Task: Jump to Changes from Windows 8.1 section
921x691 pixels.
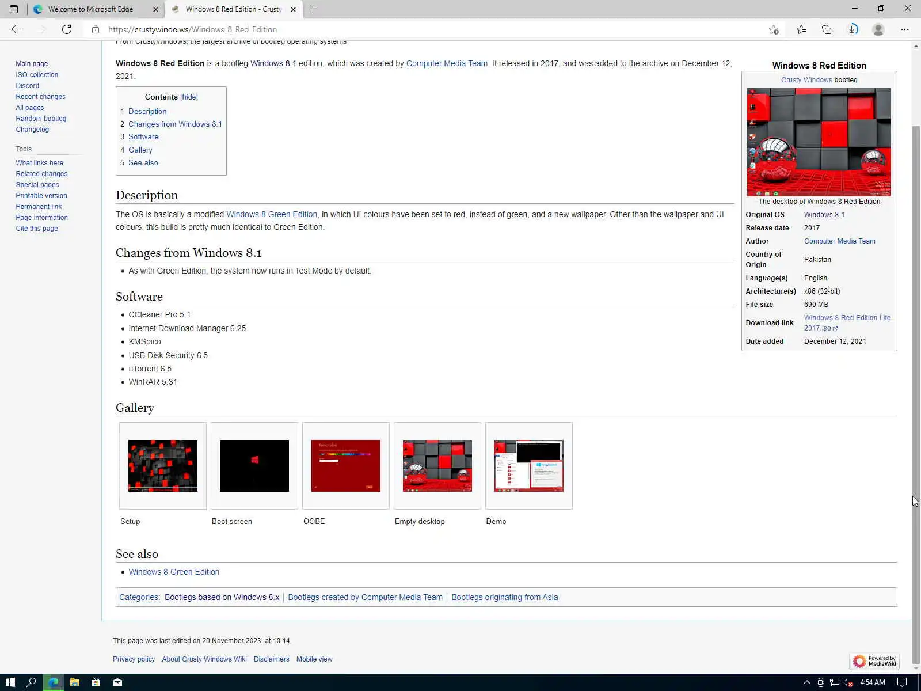Action: point(175,124)
